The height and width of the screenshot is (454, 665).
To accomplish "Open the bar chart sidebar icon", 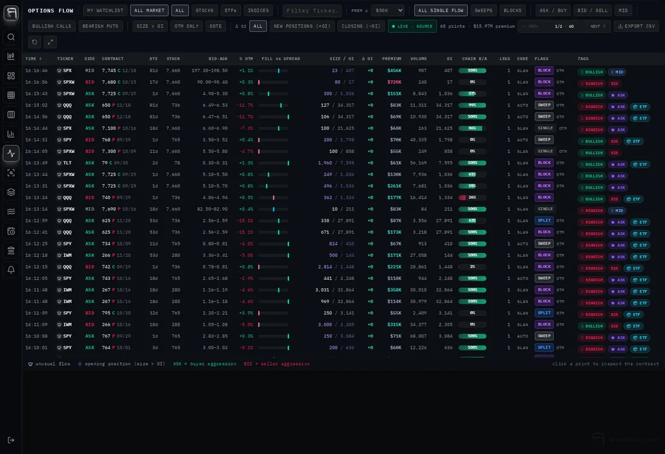I will click(11, 134).
